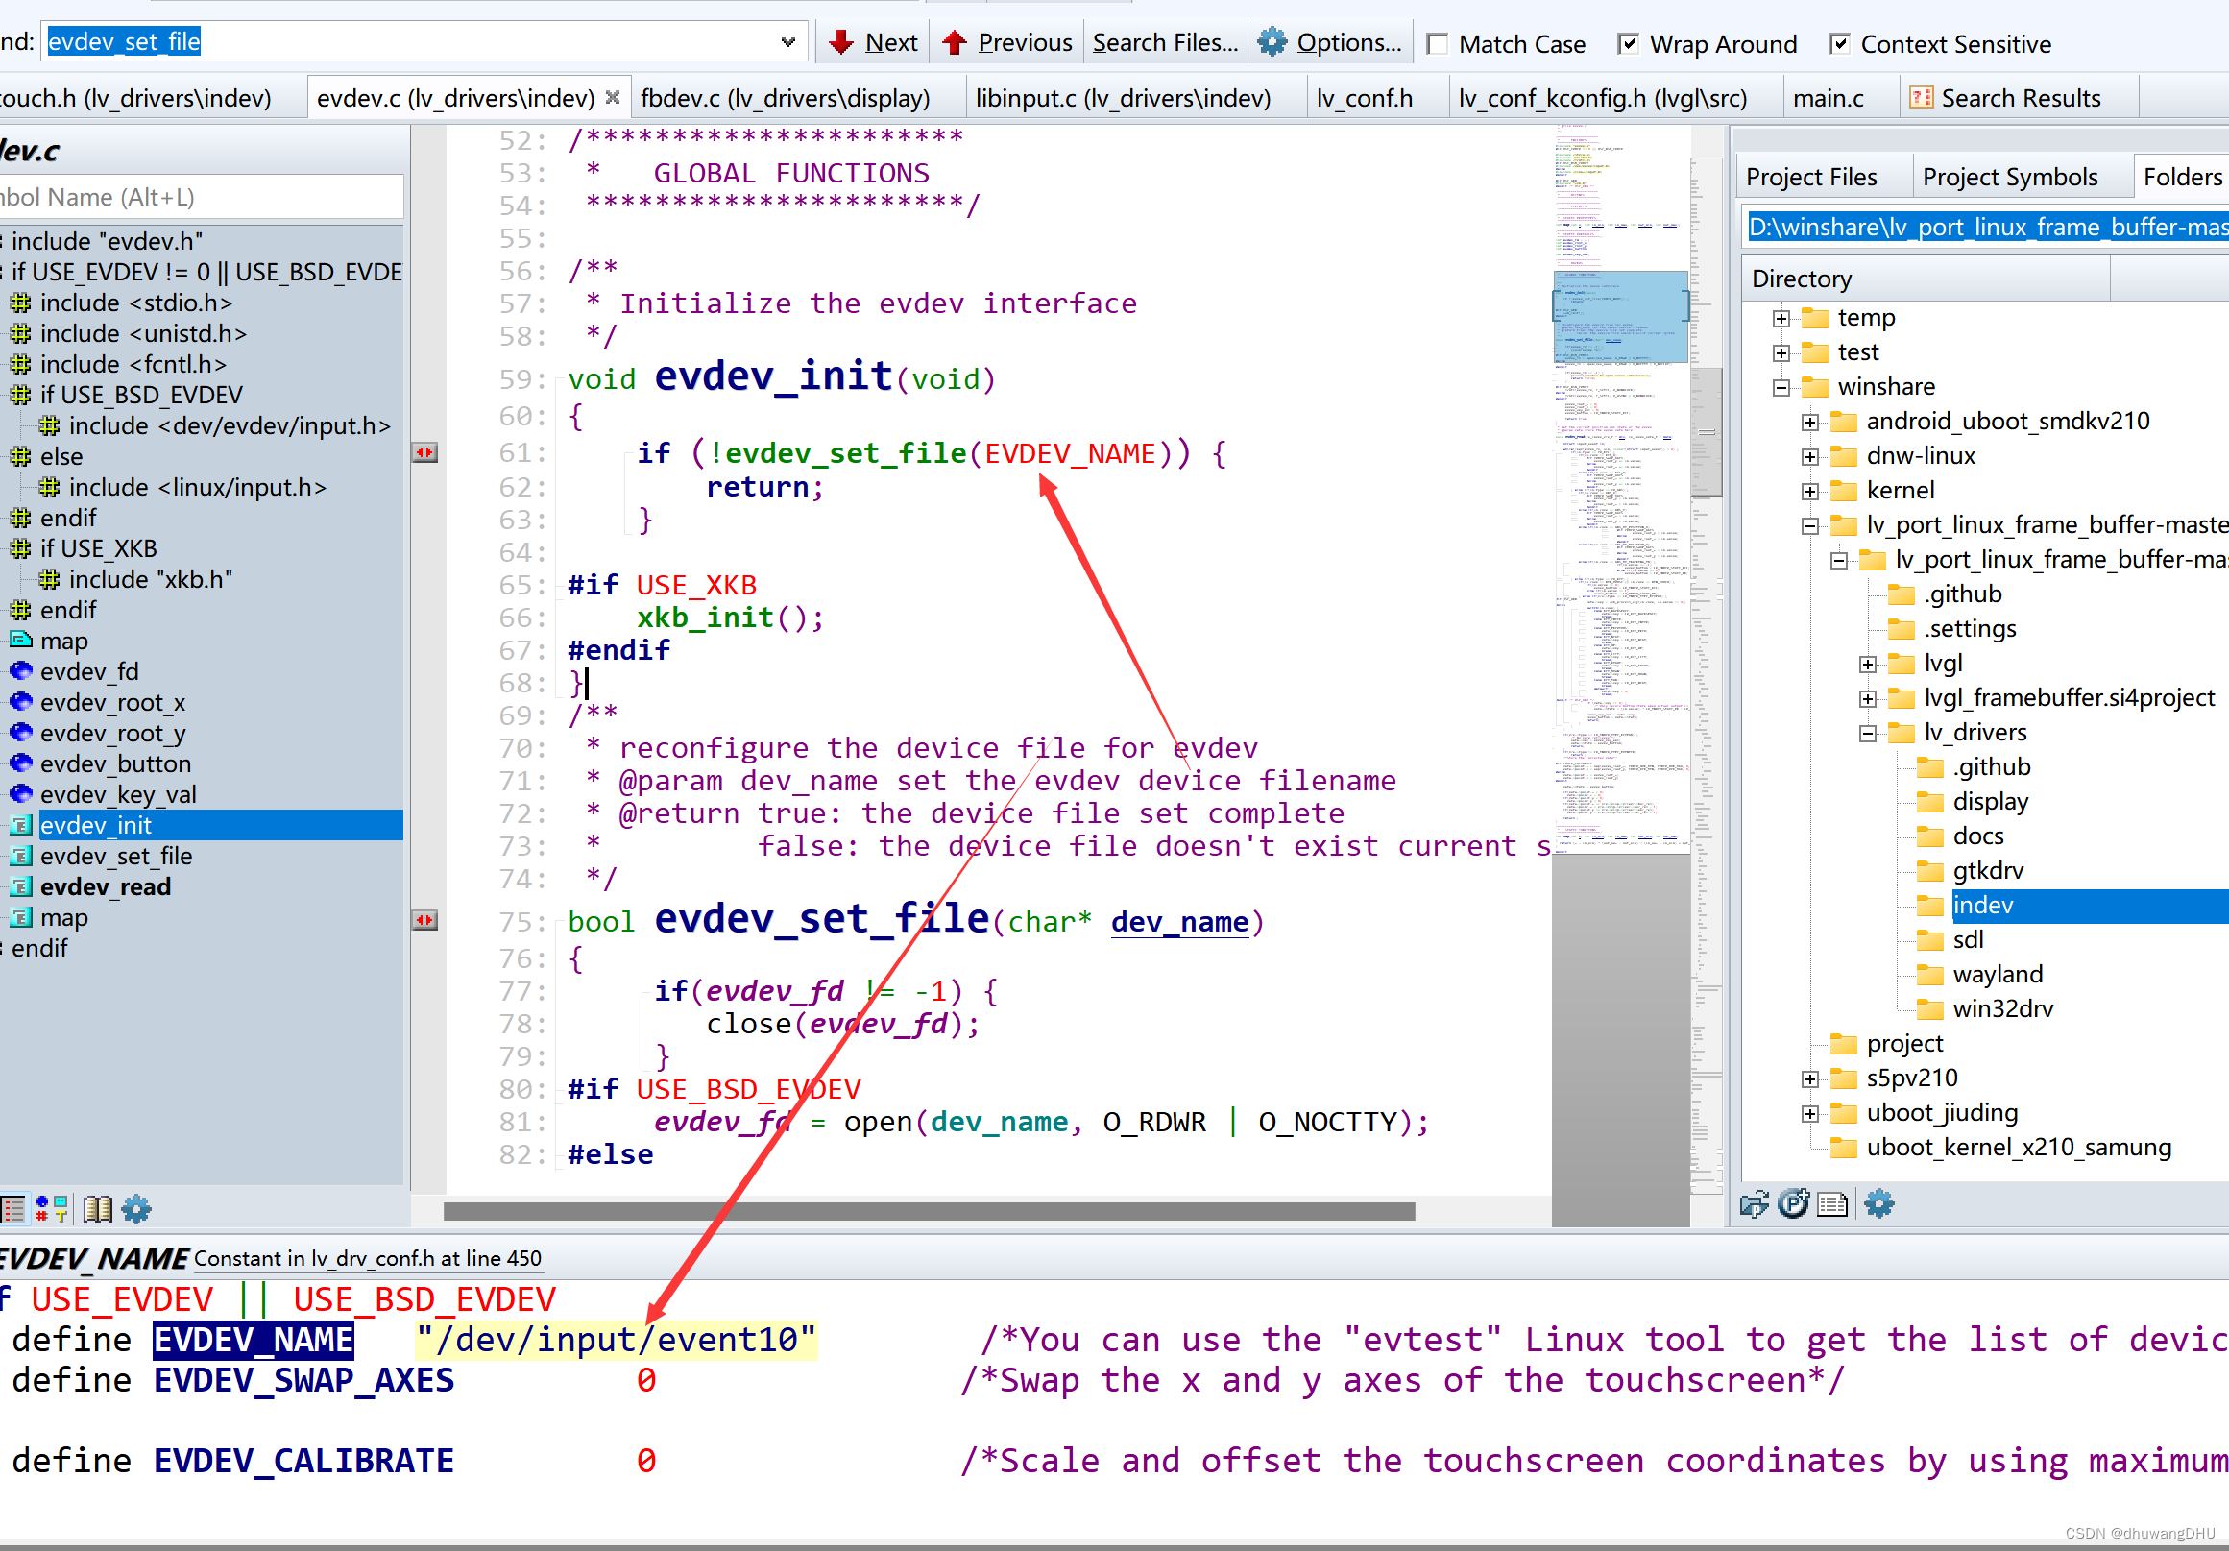2229x1551 pixels.
Task: Expand the android_uboot_smdkv210 folder
Action: (x=1810, y=423)
